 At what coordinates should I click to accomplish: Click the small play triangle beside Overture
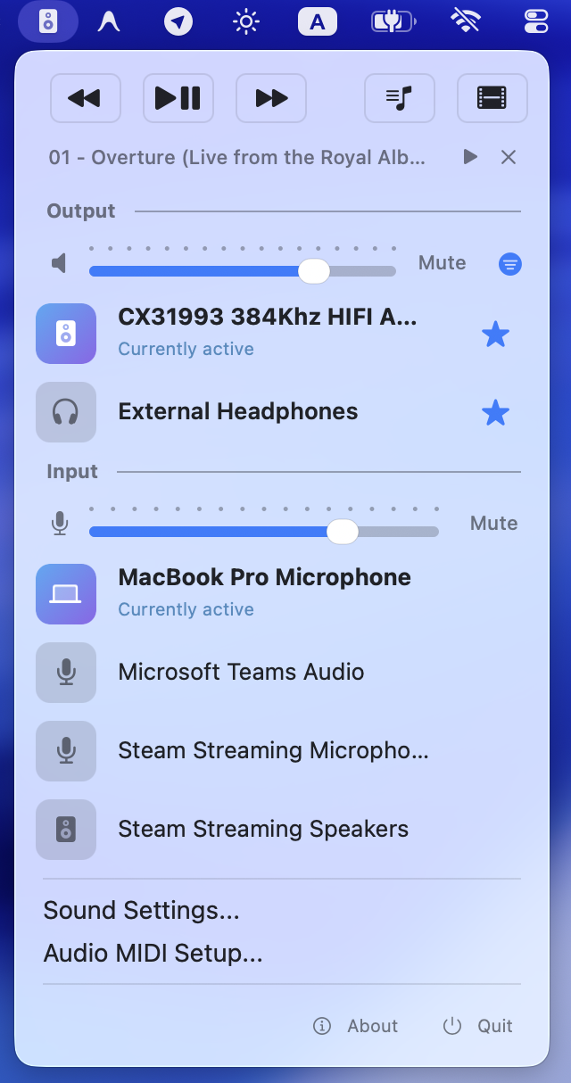click(470, 157)
